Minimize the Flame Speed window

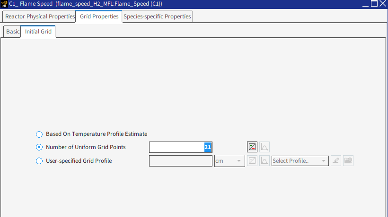(x=365, y=4)
